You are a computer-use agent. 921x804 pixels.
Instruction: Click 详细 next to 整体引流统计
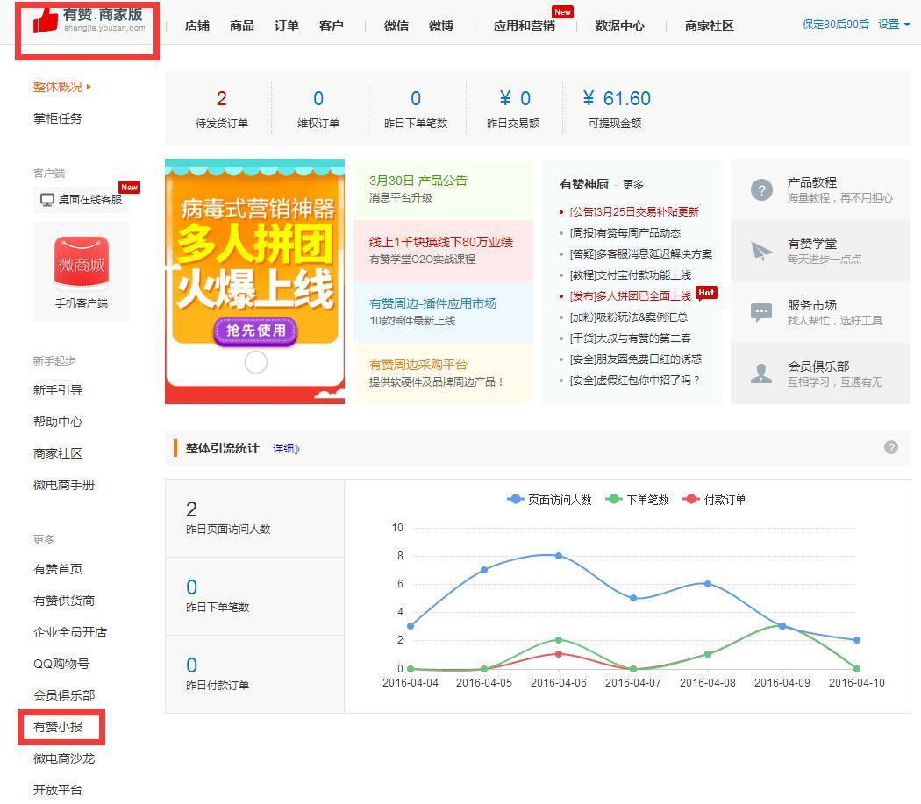(x=287, y=449)
